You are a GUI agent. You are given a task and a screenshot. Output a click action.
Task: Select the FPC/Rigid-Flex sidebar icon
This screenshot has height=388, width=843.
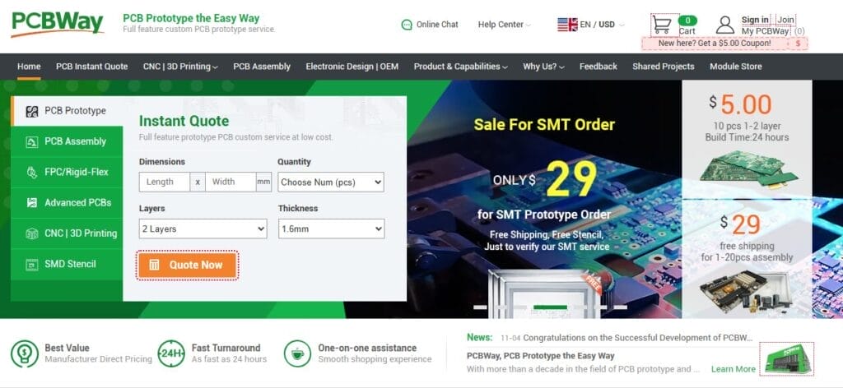(x=32, y=173)
